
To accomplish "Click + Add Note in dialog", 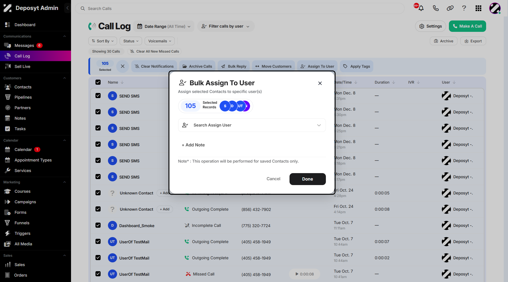I will (193, 145).
